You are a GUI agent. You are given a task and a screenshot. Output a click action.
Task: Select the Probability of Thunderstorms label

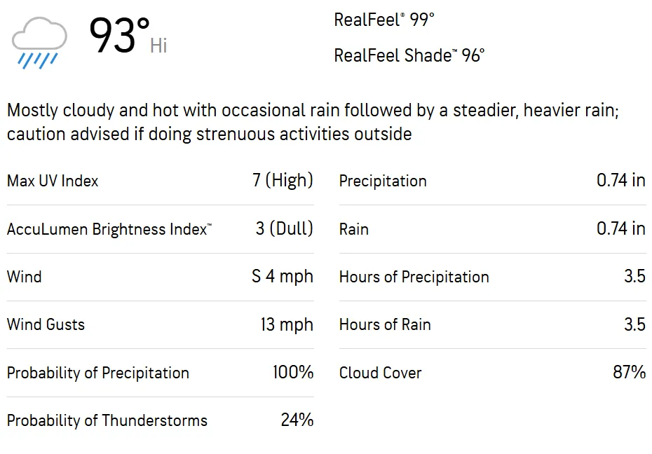(107, 420)
